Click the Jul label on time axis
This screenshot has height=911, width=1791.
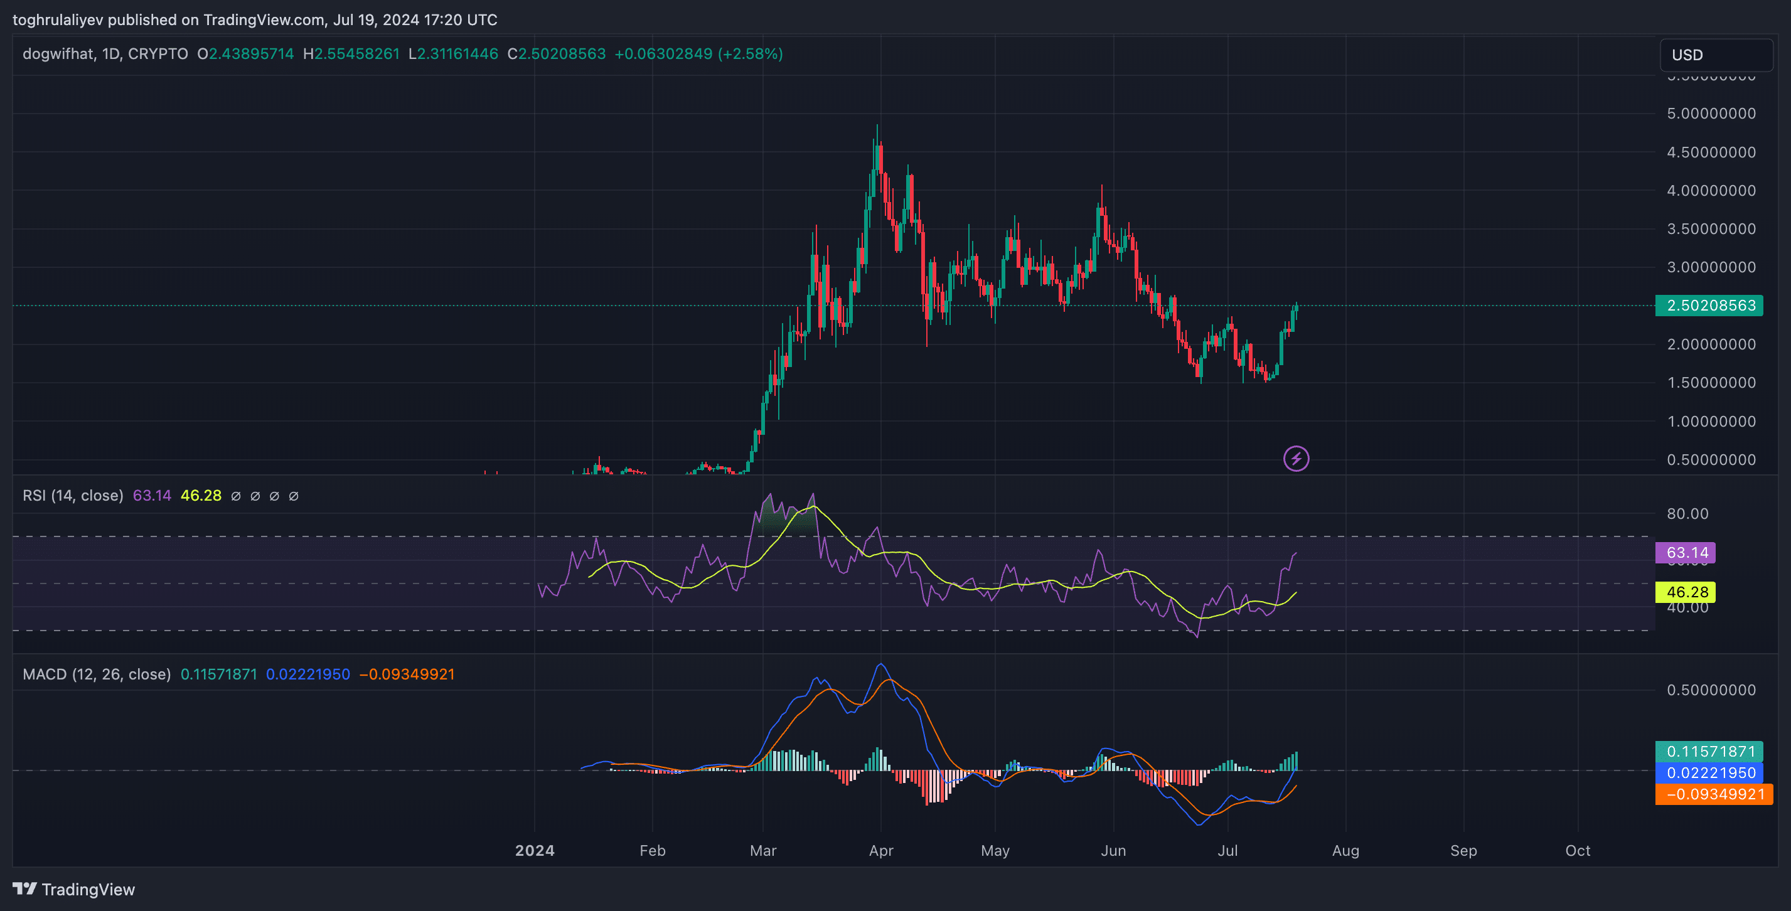[1228, 851]
